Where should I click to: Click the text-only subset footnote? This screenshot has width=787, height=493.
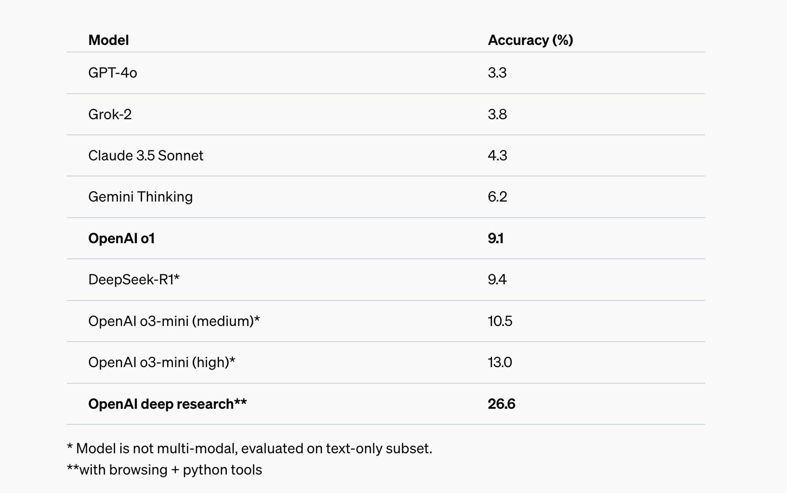tap(250, 449)
